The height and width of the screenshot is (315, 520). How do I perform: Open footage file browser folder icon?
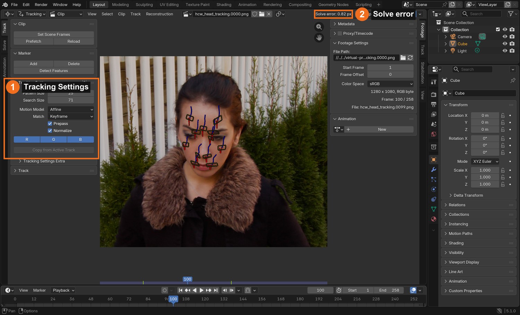pos(403,58)
